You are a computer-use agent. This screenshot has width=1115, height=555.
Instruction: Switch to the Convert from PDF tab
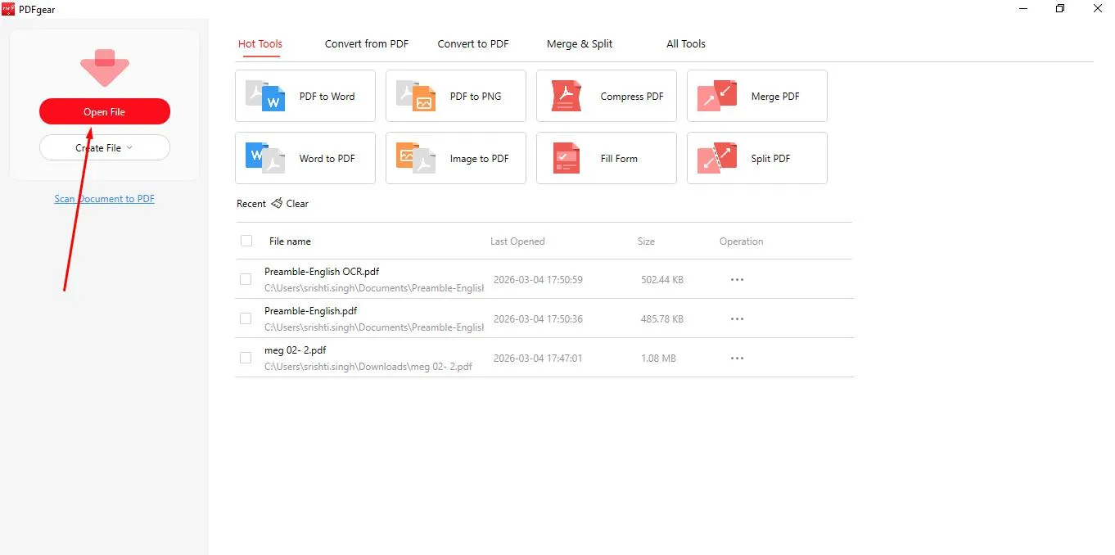tap(367, 43)
